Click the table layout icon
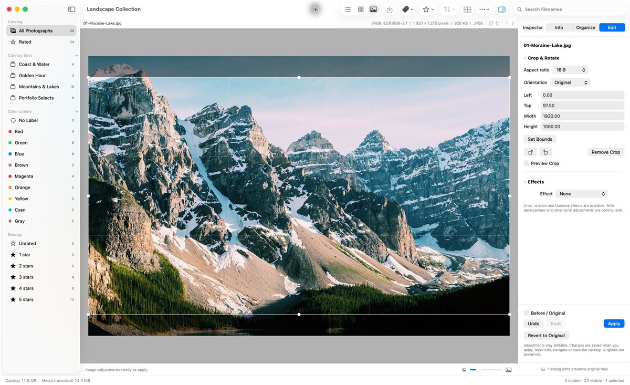 click(467, 9)
